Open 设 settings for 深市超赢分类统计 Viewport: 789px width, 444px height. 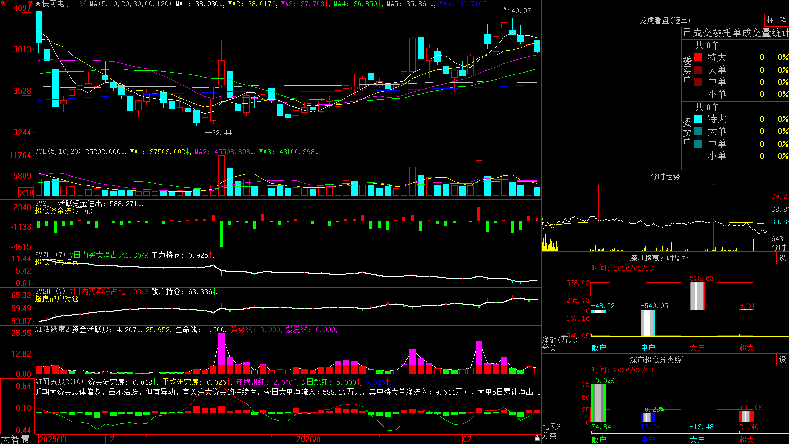pos(783,360)
